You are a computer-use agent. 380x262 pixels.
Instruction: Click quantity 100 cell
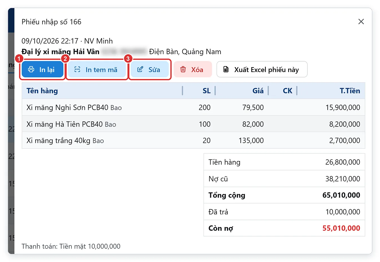coord(205,124)
